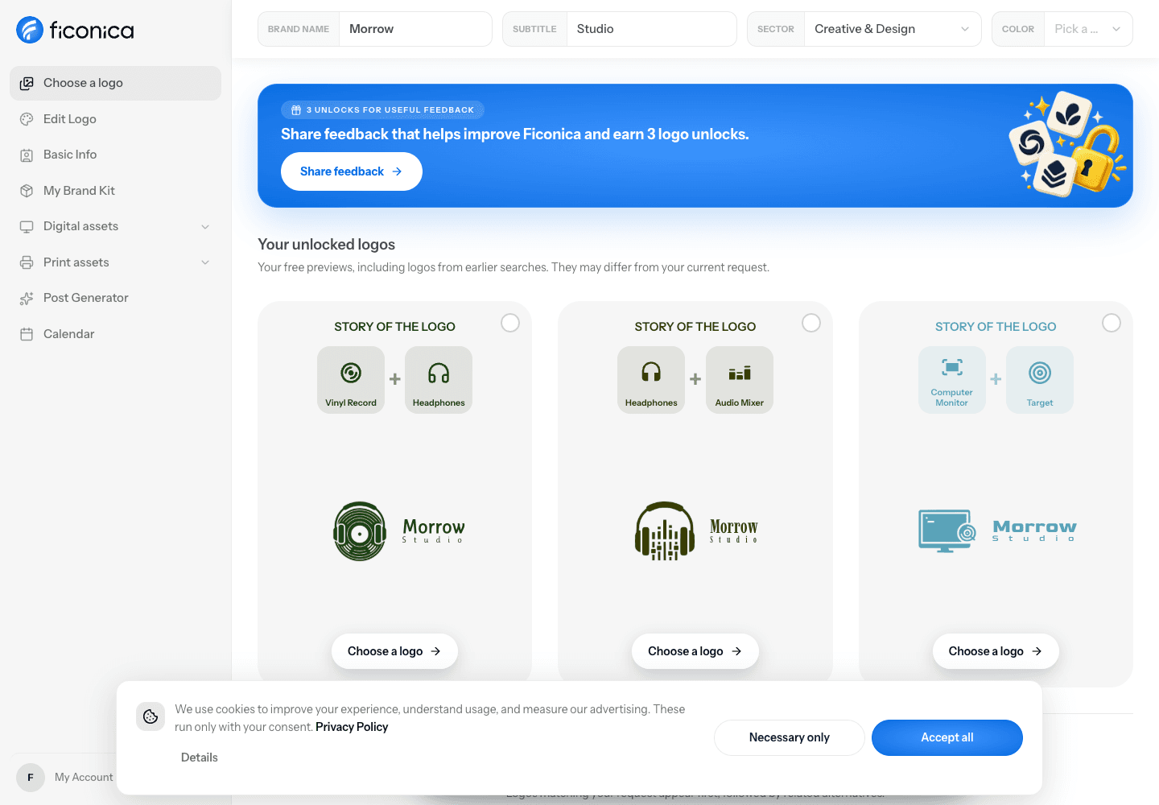The image size is (1159, 805).
Task: Click the 3 unlocks for useful feedback badge
Action: tap(382, 109)
